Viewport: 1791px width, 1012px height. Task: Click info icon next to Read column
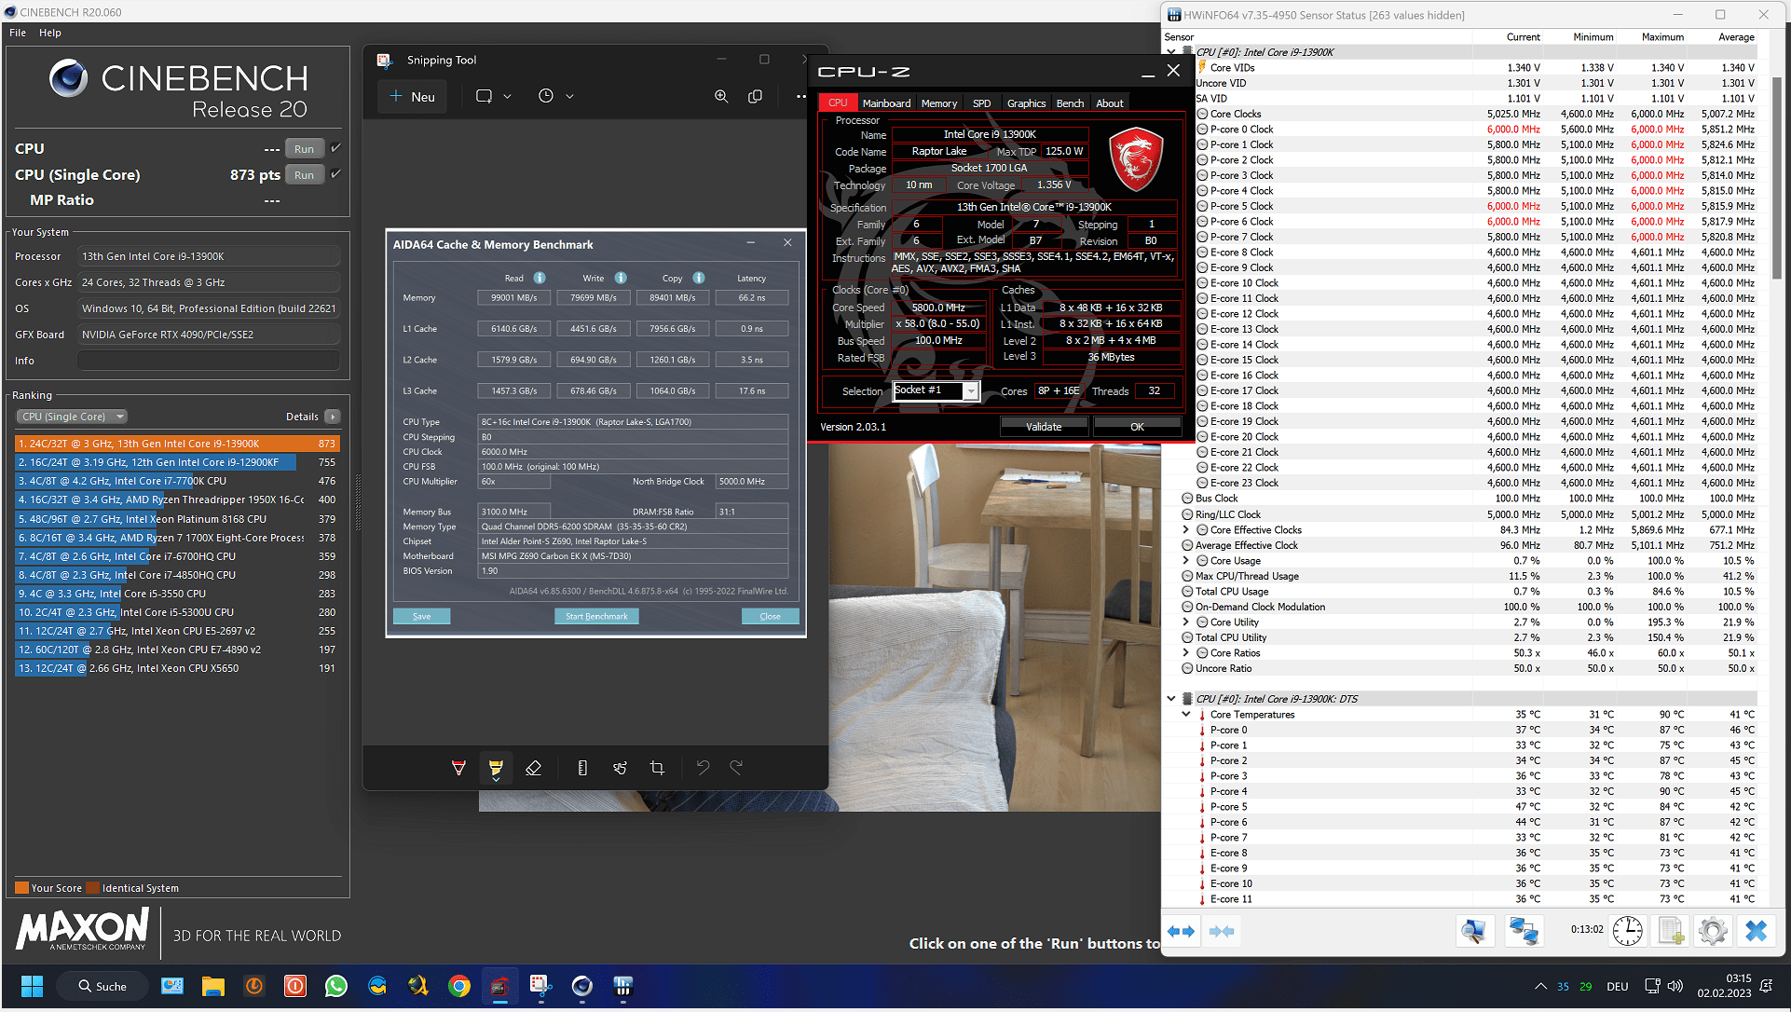point(540,278)
